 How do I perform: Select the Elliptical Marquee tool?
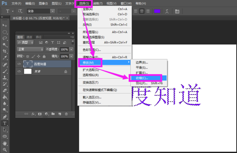(x=5, y=32)
